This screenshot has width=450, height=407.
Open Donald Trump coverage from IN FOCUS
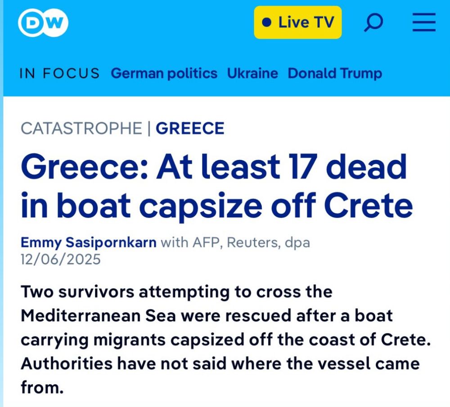pyautogui.click(x=334, y=73)
